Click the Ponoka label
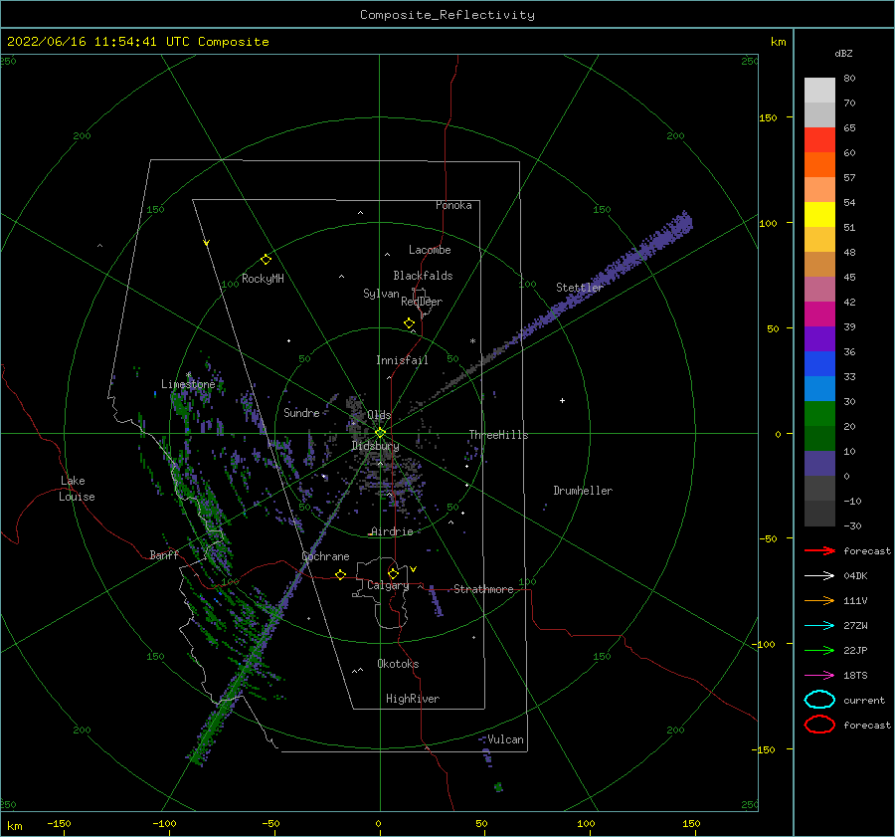The height and width of the screenshot is (837, 895). (x=453, y=205)
